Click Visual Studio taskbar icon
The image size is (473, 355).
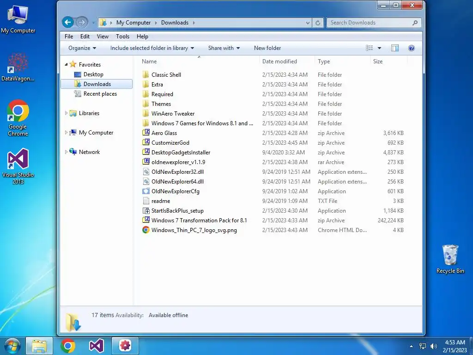click(x=96, y=346)
